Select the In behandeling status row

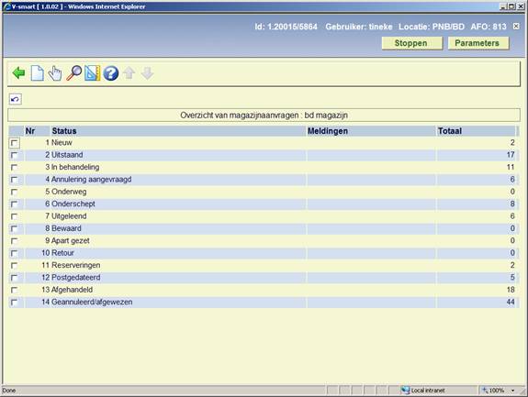click(264, 167)
